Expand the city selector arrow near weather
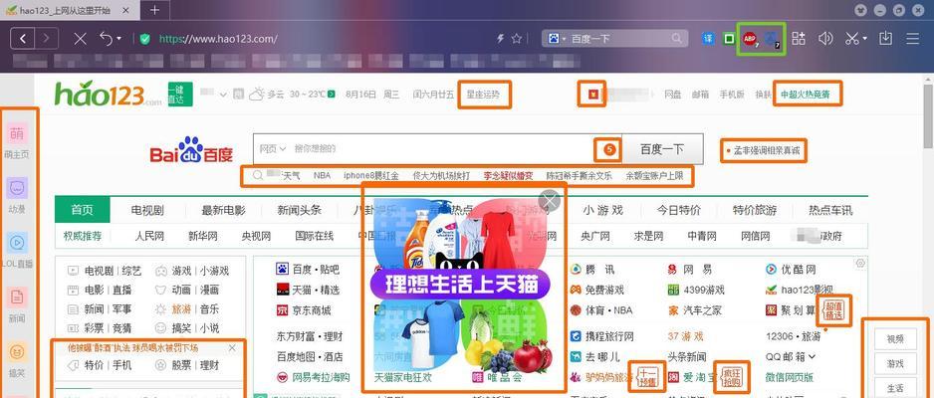Image resolution: width=934 pixels, height=398 pixels. [x=223, y=94]
